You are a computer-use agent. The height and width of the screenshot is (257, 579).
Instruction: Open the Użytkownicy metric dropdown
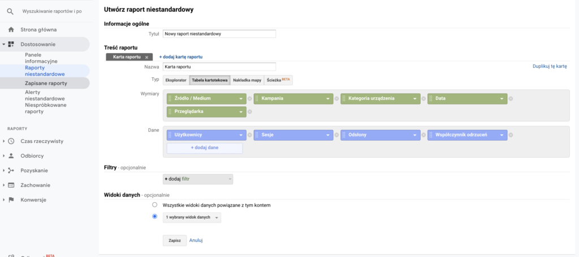pos(241,135)
